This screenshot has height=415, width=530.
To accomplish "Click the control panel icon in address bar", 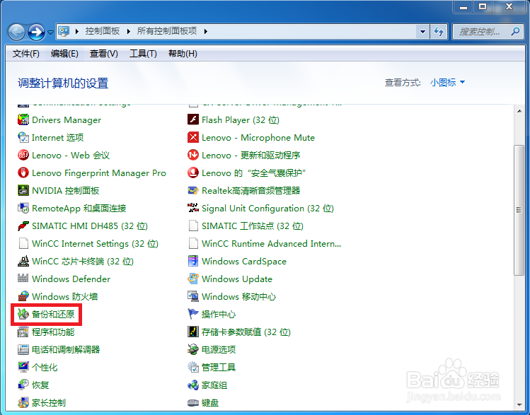I will point(64,31).
